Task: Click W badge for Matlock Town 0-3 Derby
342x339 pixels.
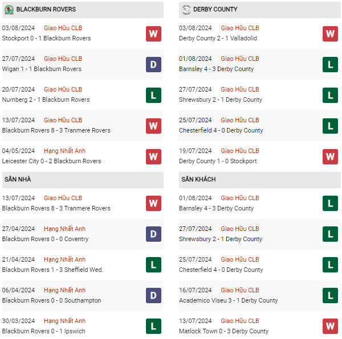Action: click(x=330, y=326)
